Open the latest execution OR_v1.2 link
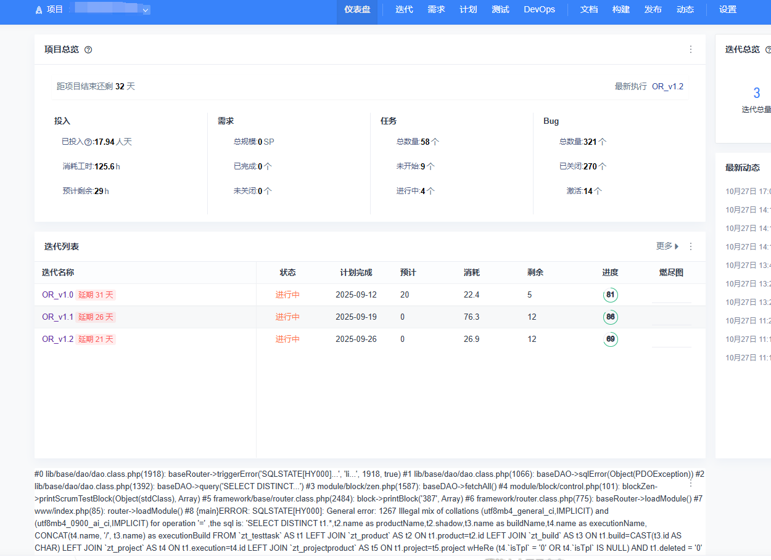The image size is (771, 560). point(667,86)
